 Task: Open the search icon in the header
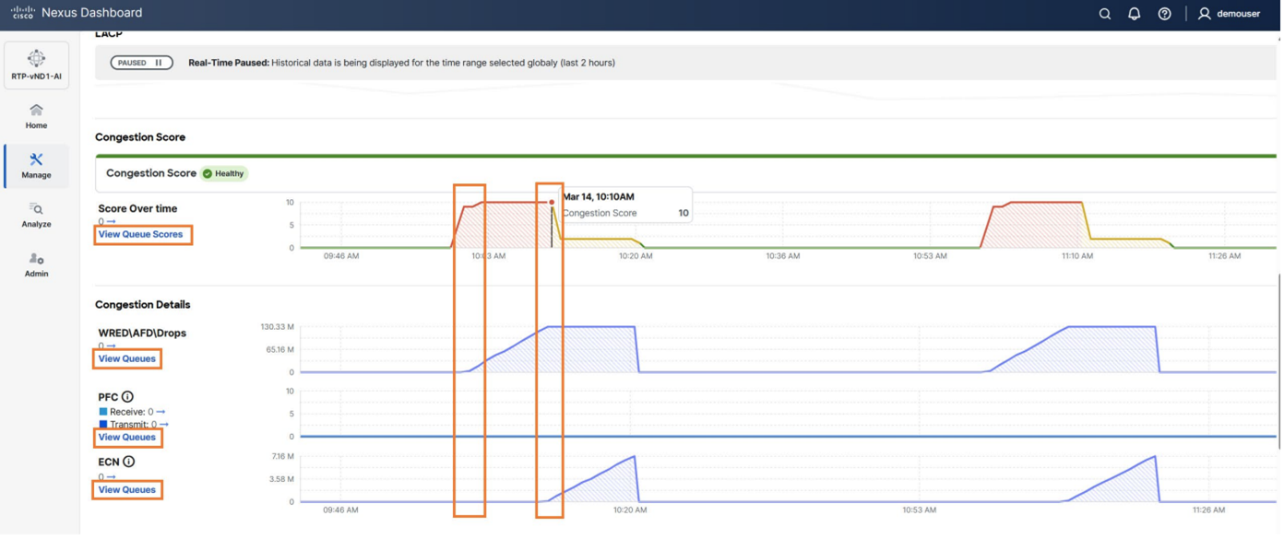tap(1105, 14)
